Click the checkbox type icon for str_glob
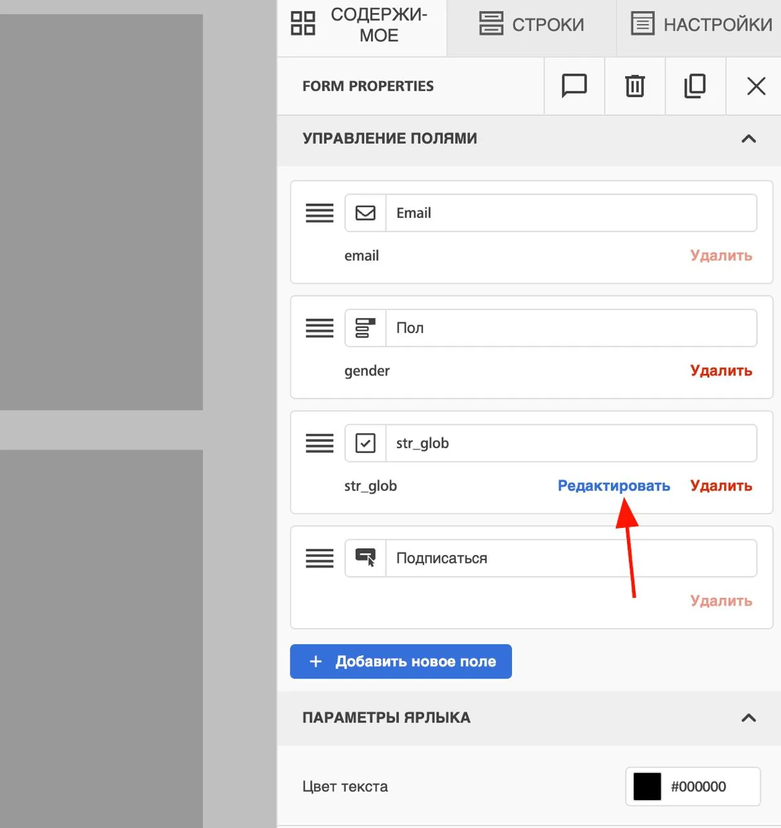781x828 pixels. point(365,443)
